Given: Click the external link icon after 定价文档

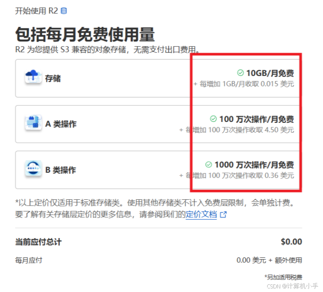Looking at the screenshot, I should (x=223, y=215).
